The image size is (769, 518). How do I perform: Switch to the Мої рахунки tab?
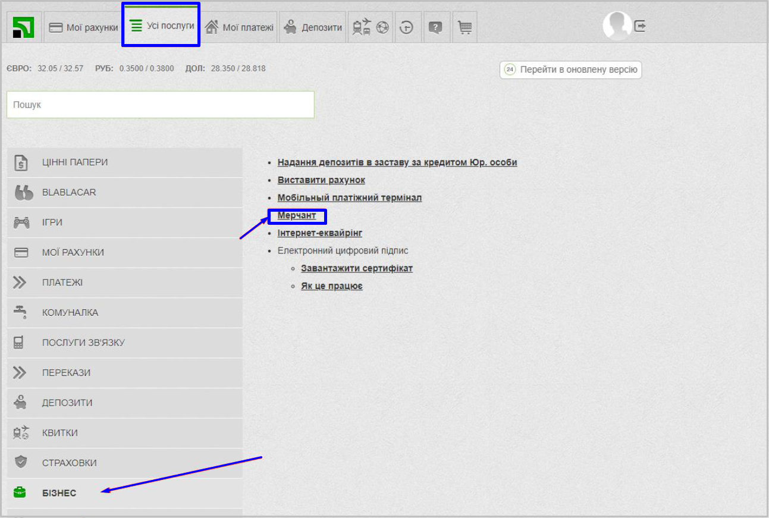[83, 27]
